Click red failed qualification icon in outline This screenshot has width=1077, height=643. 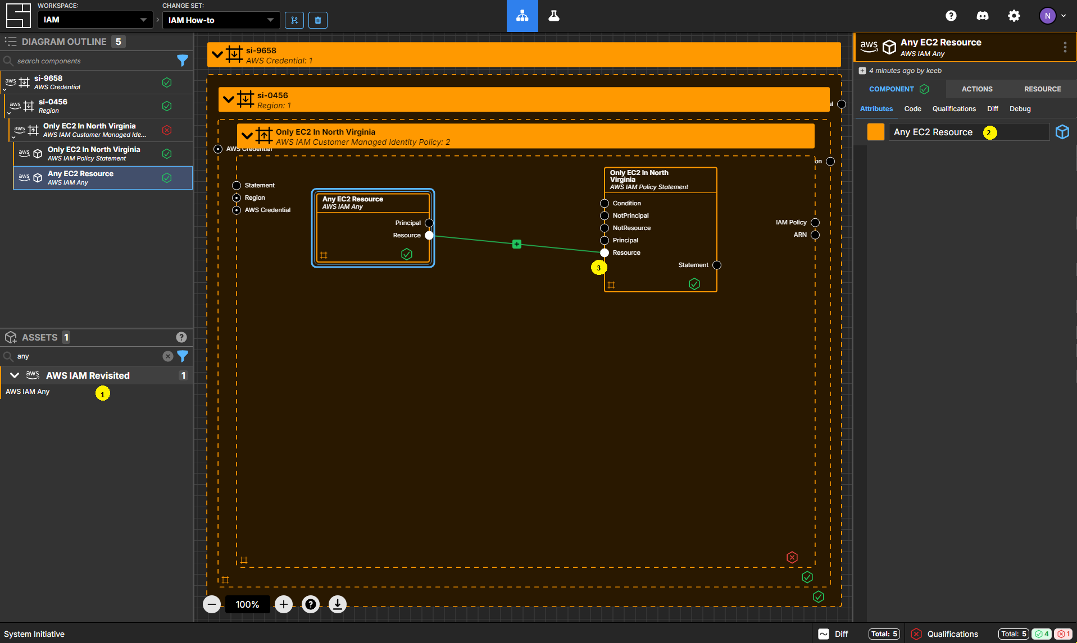tap(167, 130)
